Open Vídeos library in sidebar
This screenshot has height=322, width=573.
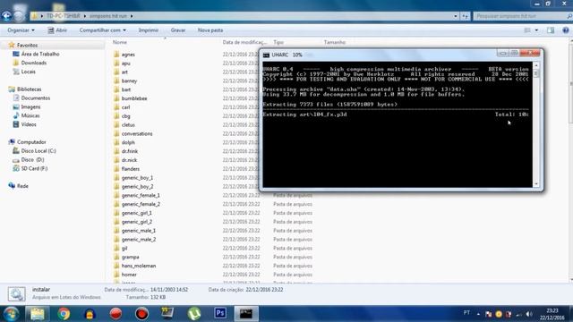tap(29, 124)
